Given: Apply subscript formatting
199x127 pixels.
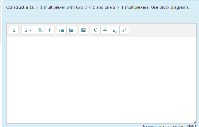Looking at the screenshot, I should pos(115,30).
